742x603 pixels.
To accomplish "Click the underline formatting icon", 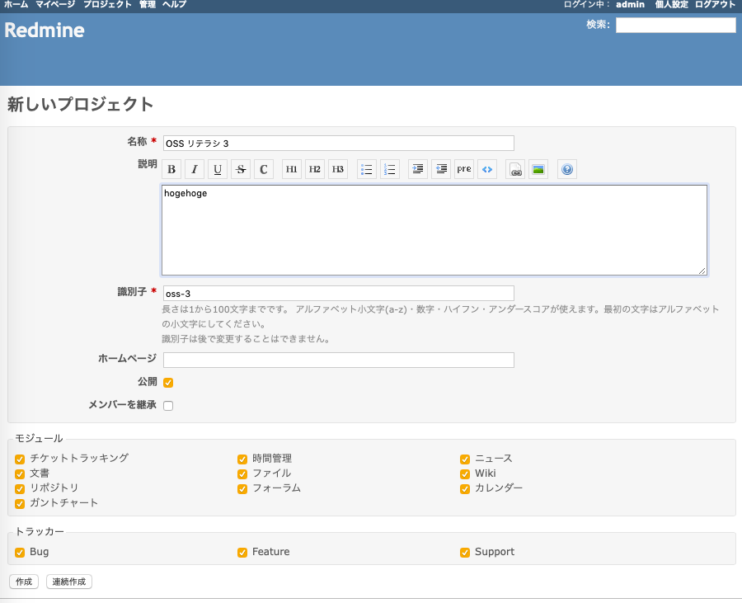I will click(218, 170).
